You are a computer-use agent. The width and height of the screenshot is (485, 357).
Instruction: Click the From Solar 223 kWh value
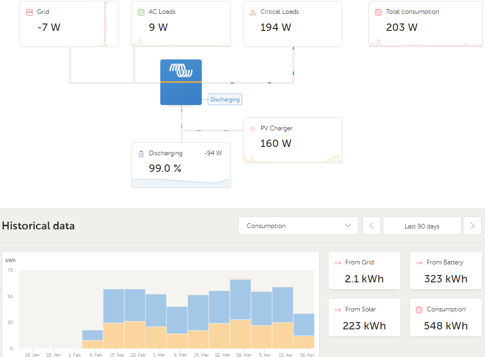point(364,326)
